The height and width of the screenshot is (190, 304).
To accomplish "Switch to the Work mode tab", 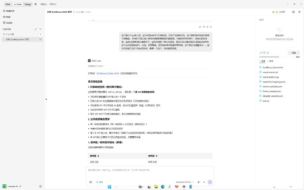I will tap(8, 4).
